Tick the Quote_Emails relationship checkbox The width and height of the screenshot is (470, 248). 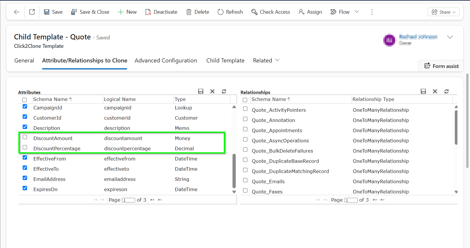(x=245, y=180)
